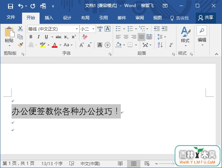The image size is (222, 168).
Task: Toggle italic formatting
Action: click(x=39, y=37)
